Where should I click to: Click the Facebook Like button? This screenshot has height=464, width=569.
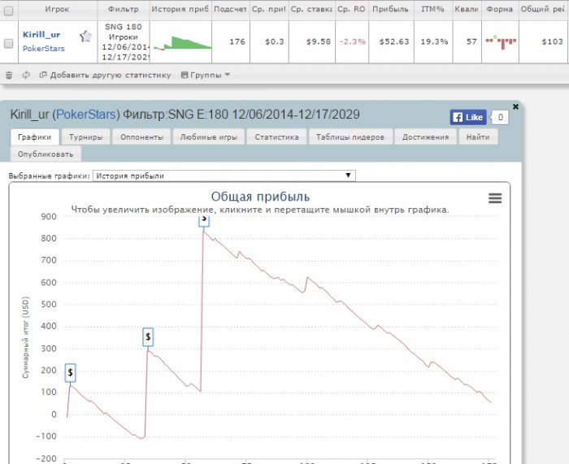468,117
